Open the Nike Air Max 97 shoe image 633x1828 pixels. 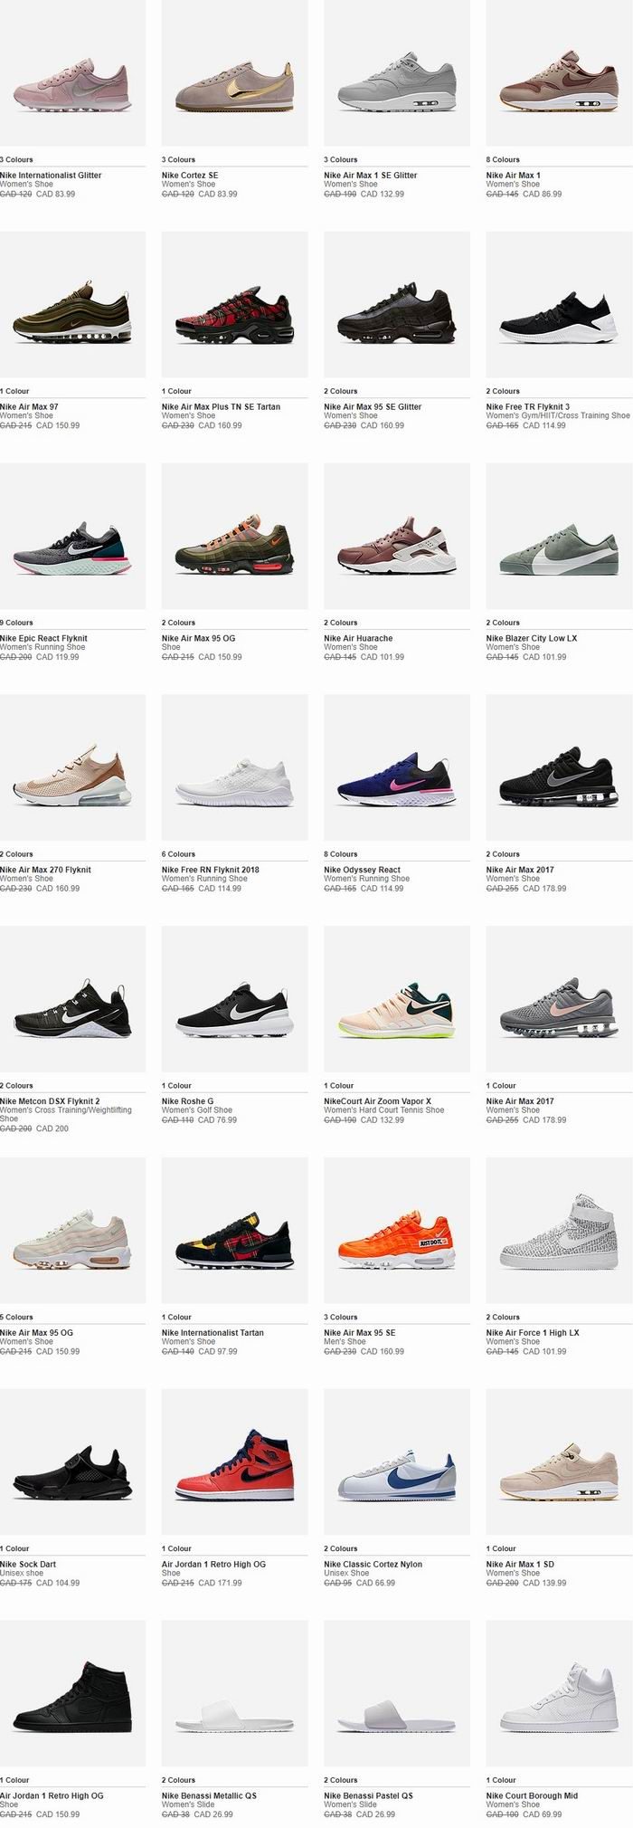click(72, 305)
